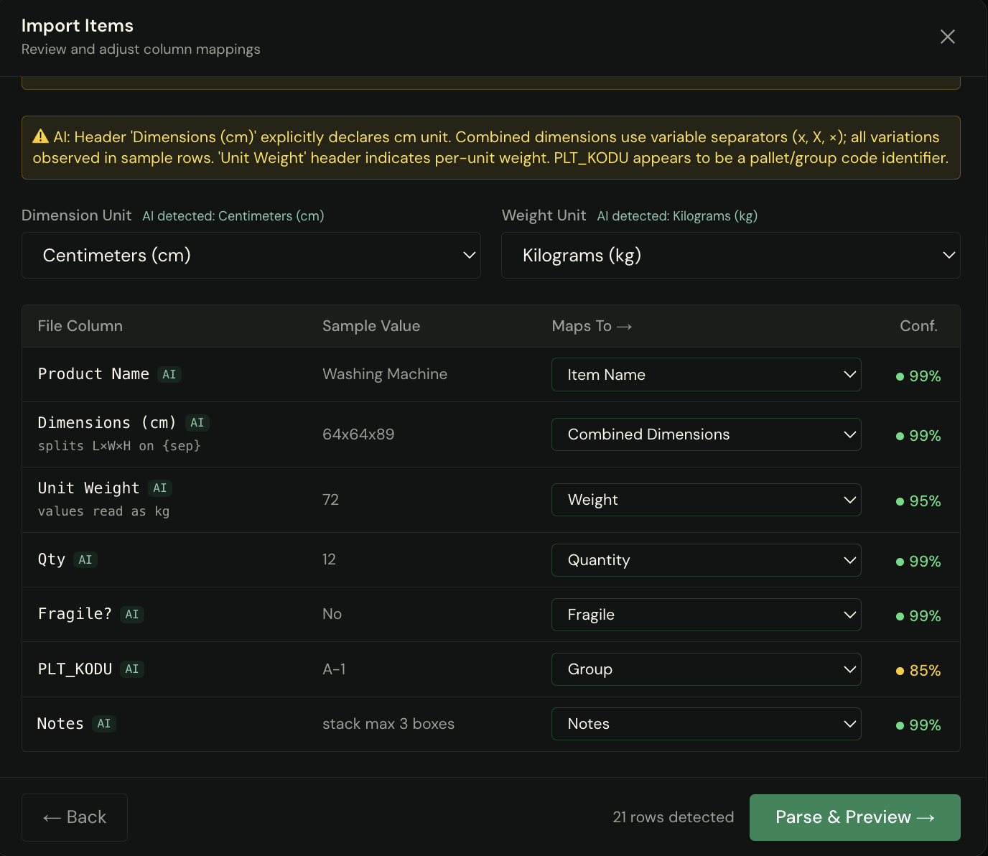This screenshot has height=856, width=988.
Task: Click AI badge next to Fragile?
Action: click(x=132, y=614)
